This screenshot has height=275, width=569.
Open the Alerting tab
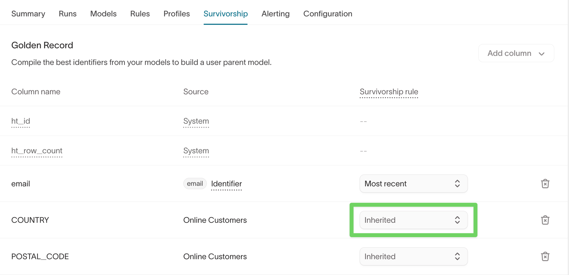pos(275,14)
